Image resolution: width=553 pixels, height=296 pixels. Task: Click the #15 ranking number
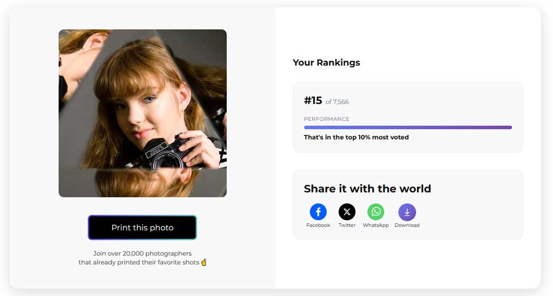[x=313, y=101]
